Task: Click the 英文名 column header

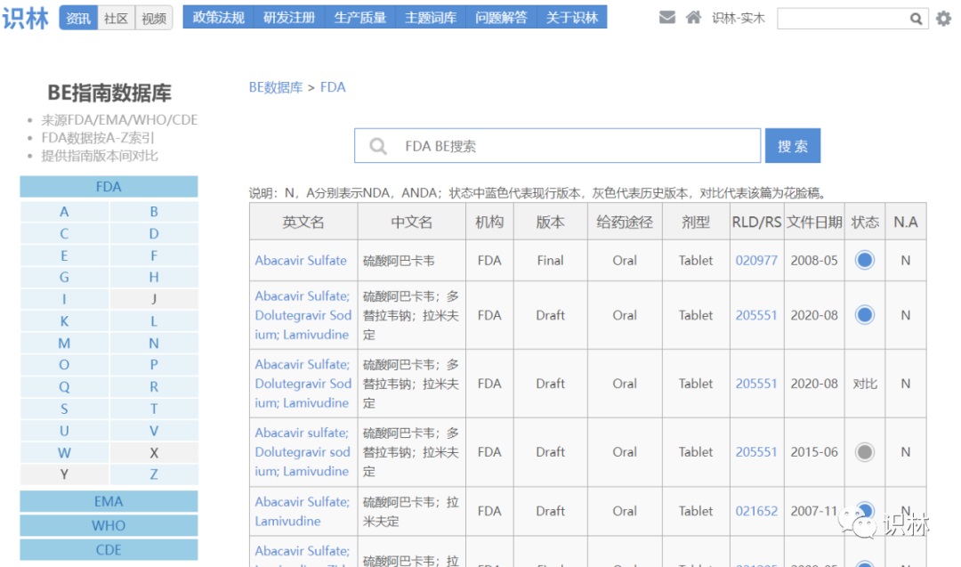Action: tap(303, 222)
